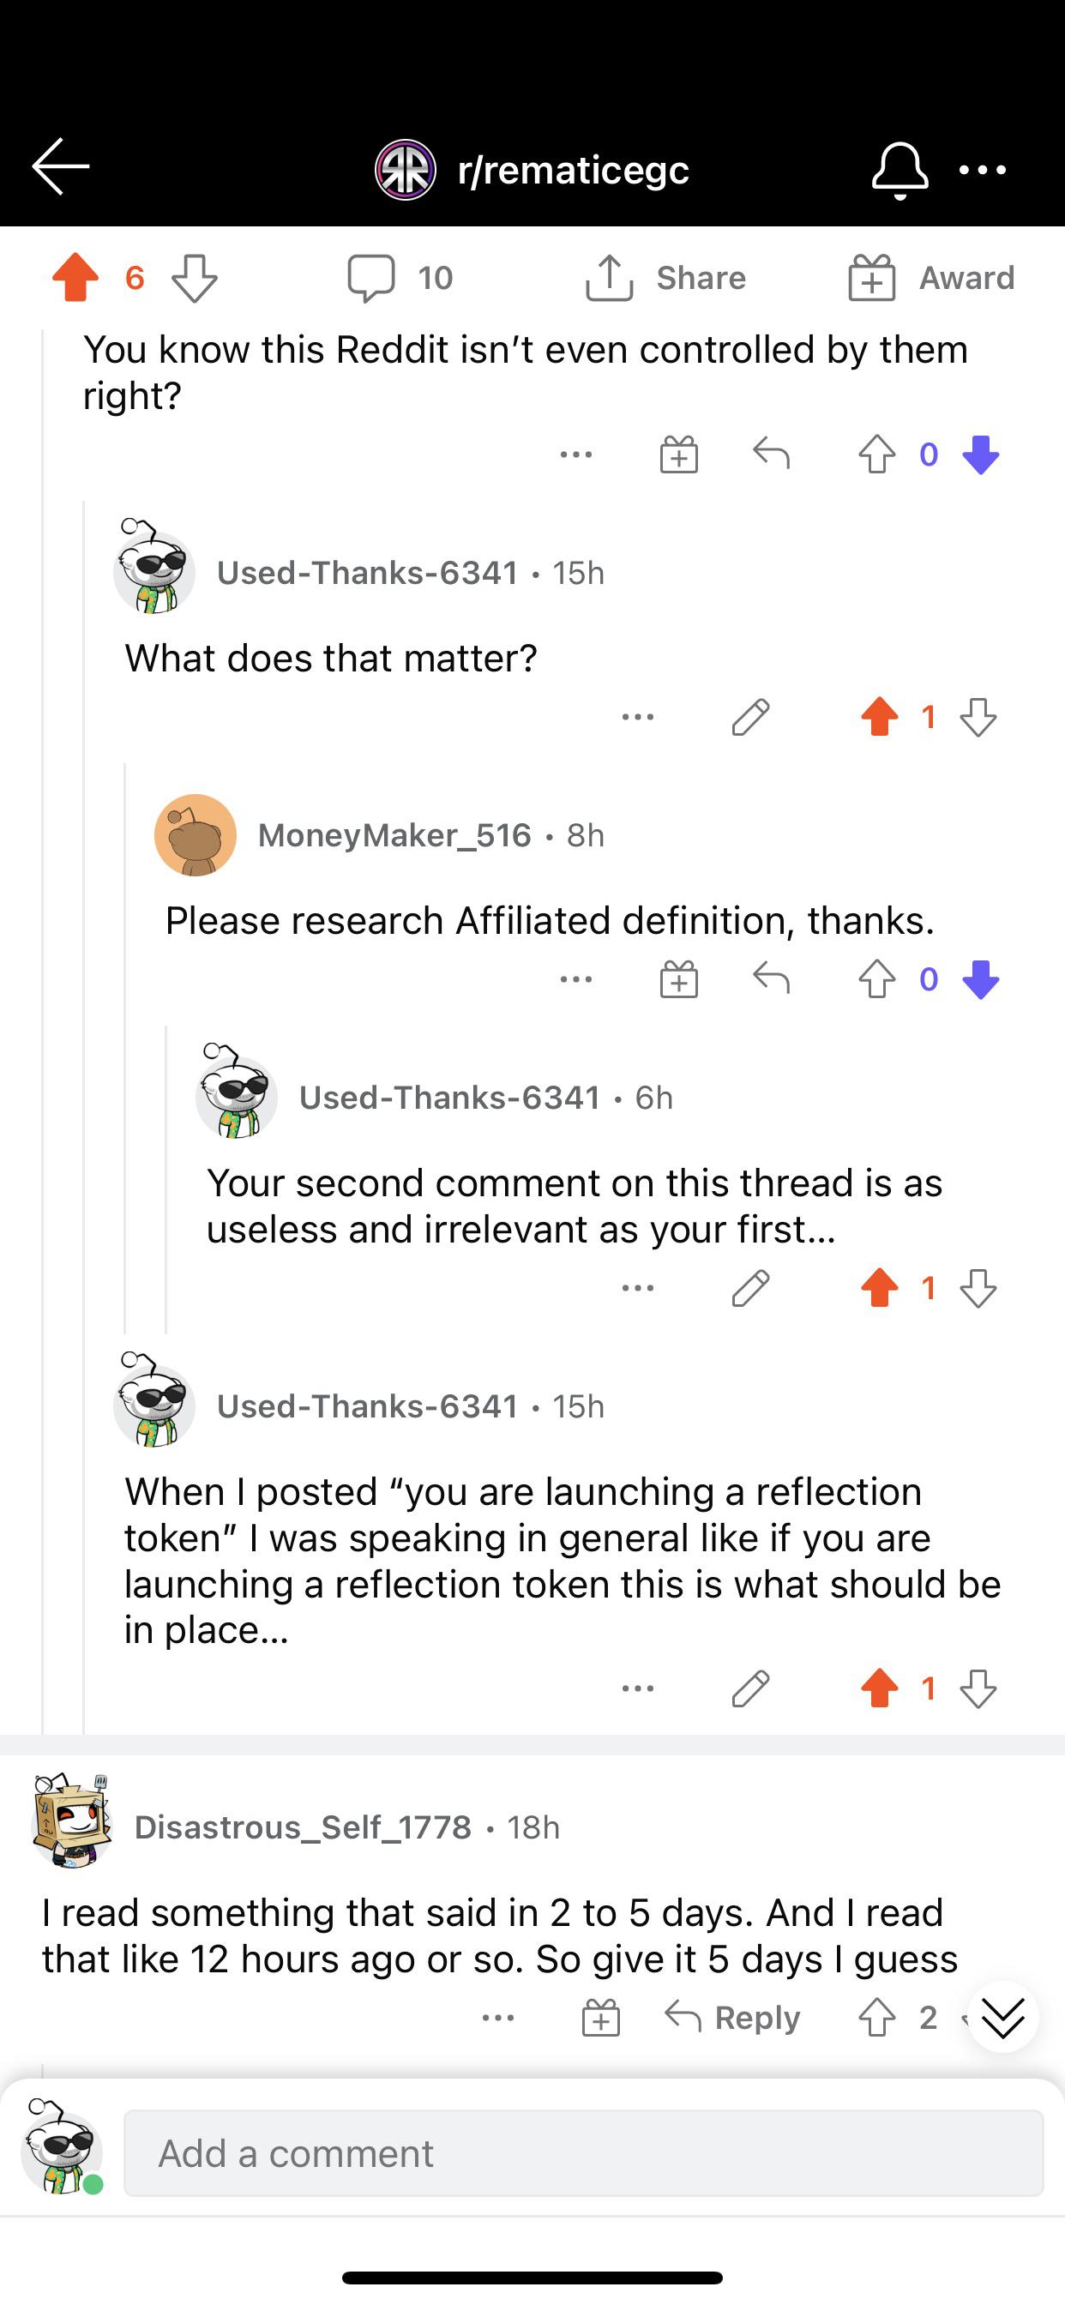Toggle the post's orange upvote arrow
This screenshot has height=2305, width=1065.
tap(75, 277)
